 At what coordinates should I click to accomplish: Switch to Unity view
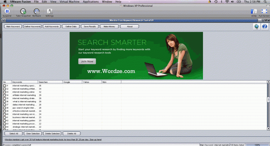pos(254,11)
